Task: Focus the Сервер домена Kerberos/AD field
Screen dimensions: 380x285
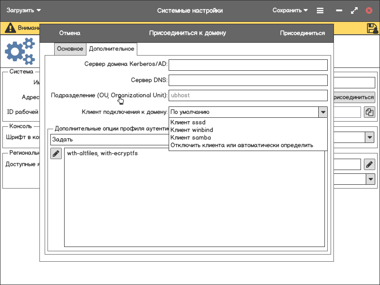Action: coord(248,65)
